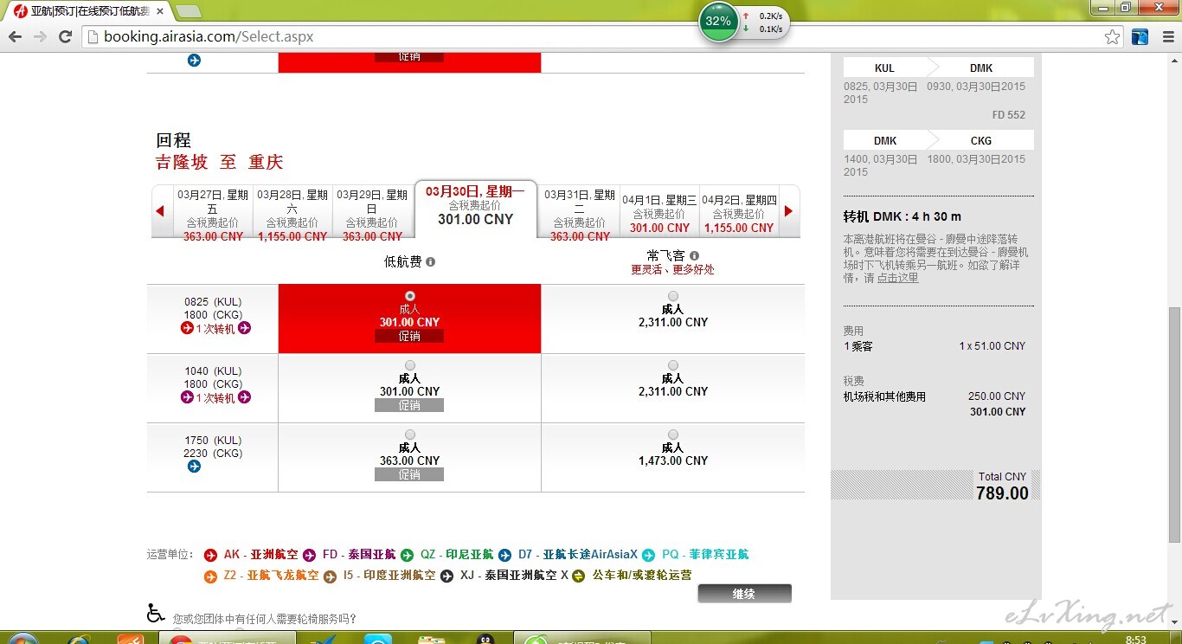Click right purple plane icon in 0825 row

[245, 328]
